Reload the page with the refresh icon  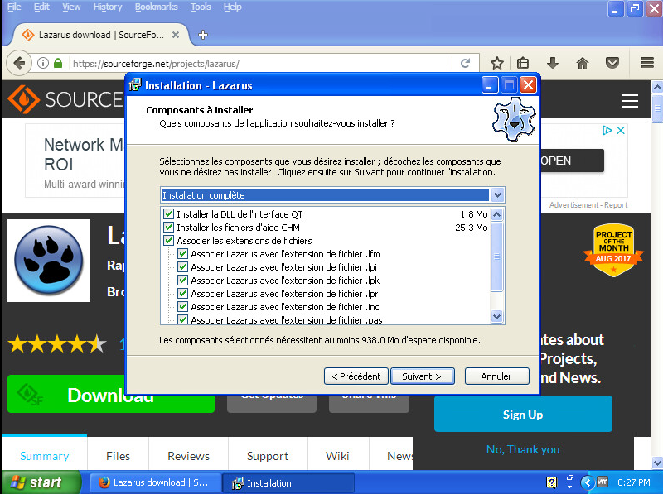(x=465, y=64)
